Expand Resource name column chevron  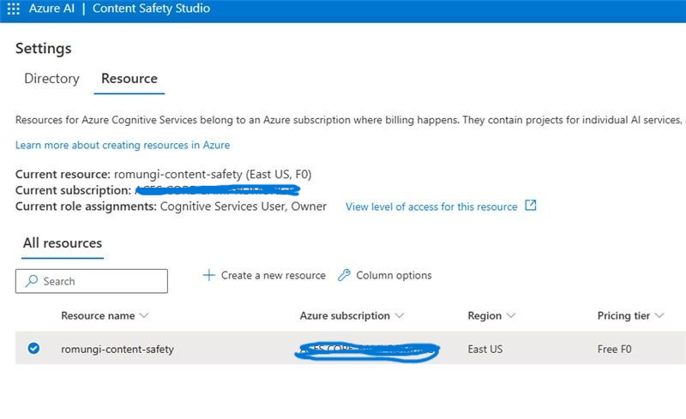tap(144, 315)
